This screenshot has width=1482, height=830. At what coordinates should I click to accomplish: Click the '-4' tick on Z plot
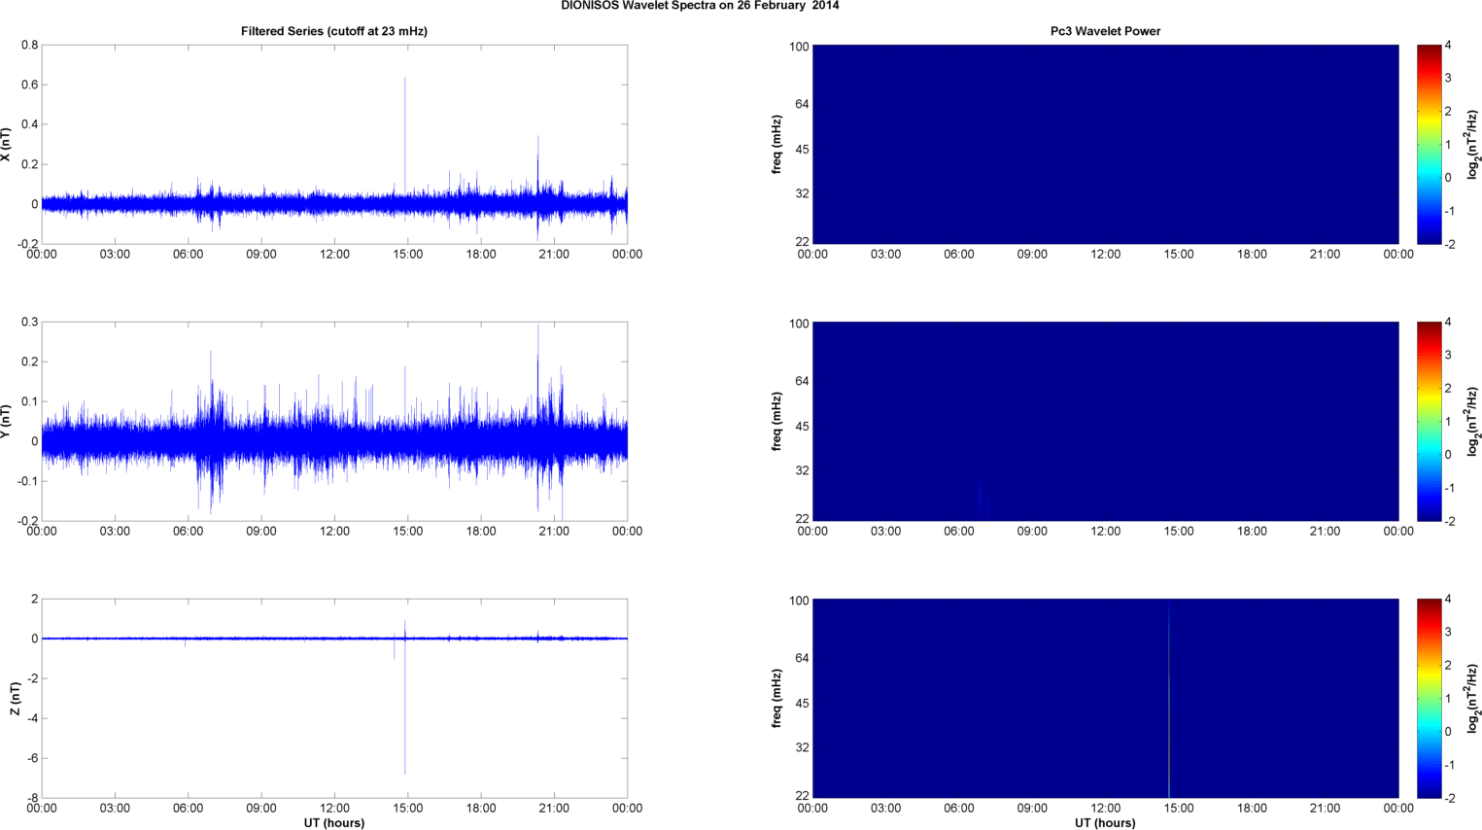click(32, 719)
